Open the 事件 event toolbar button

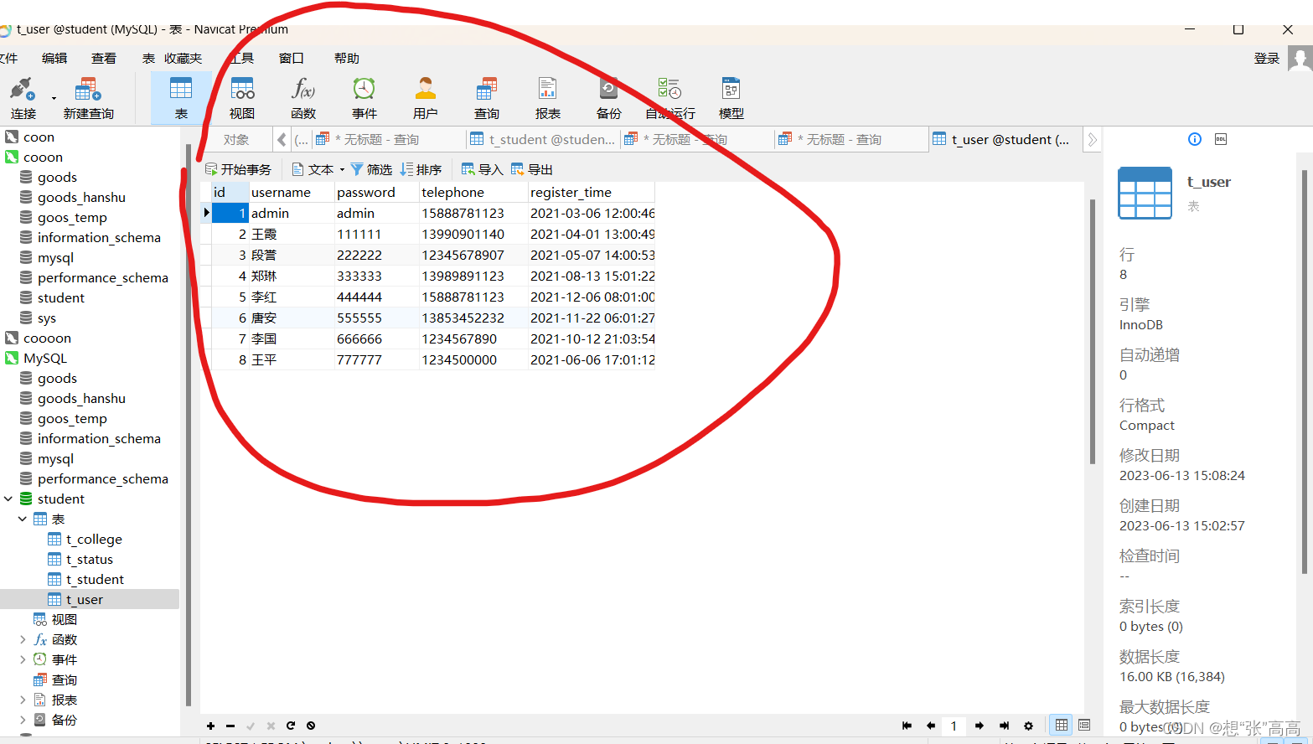pos(364,98)
